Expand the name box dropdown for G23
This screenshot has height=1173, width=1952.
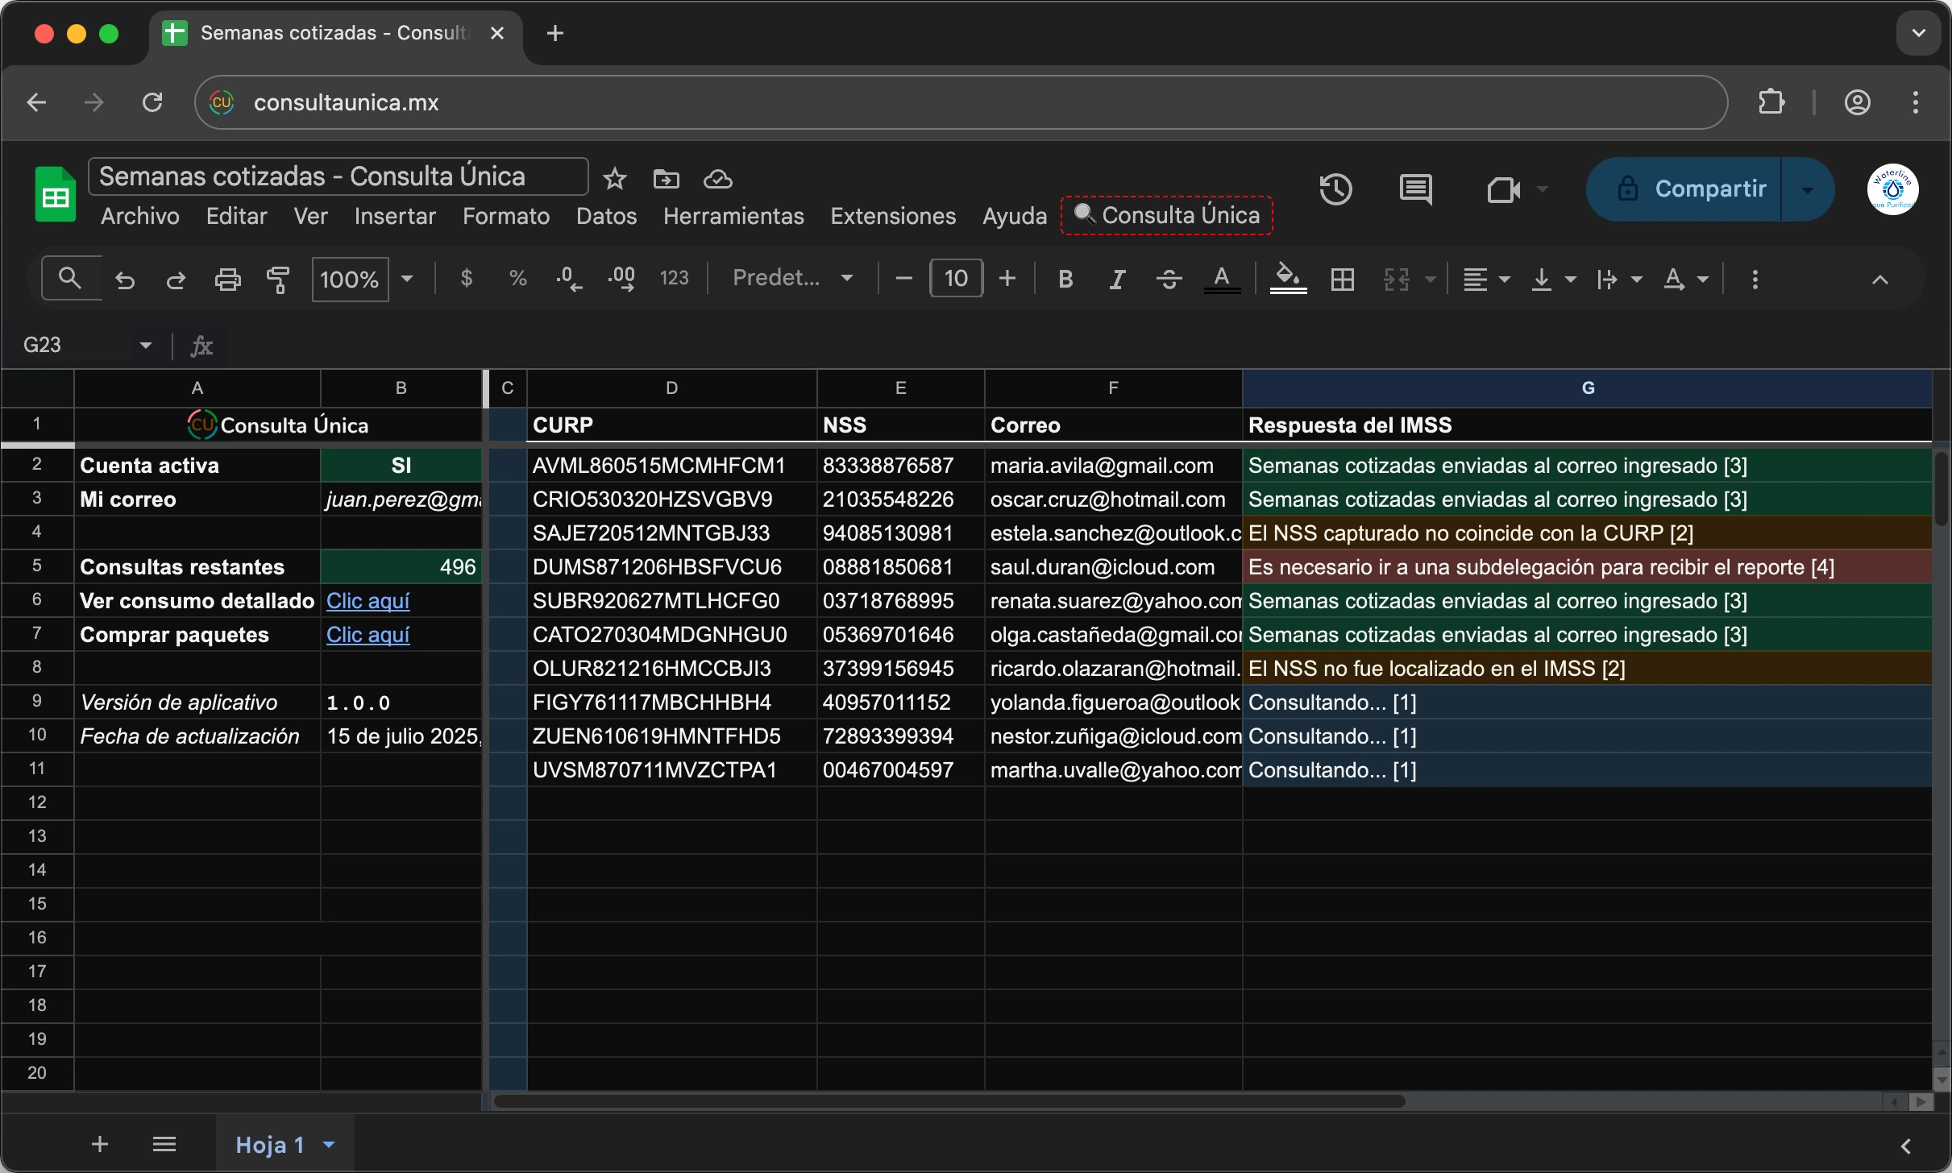pos(146,345)
